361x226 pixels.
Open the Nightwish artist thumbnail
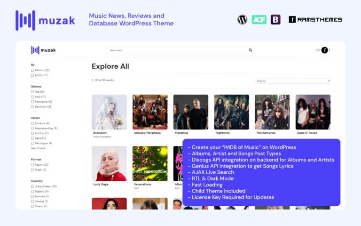pos(232,112)
